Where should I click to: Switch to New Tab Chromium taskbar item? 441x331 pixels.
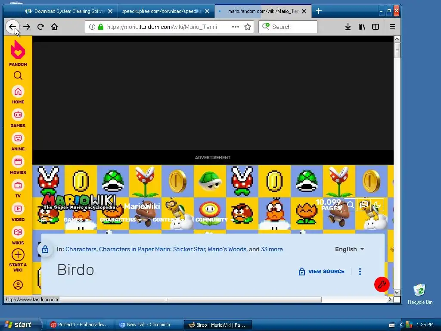click(148, 325)
